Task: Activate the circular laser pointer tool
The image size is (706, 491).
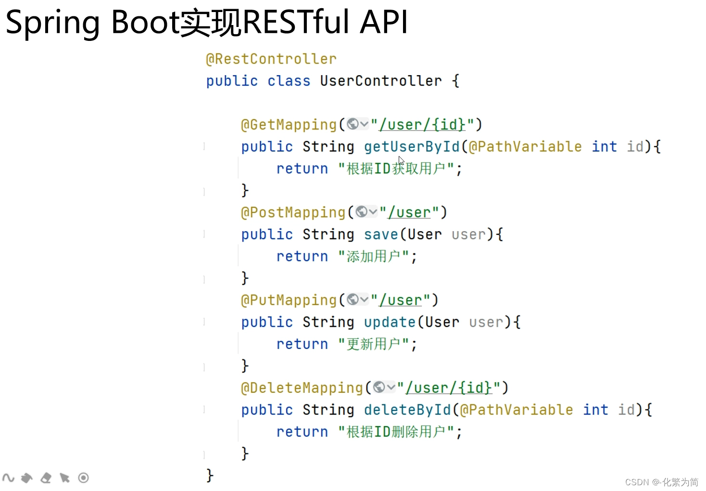Action: 83,478
